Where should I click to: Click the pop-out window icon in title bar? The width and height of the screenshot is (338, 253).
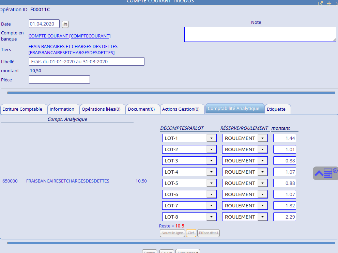tap(320, 3)
